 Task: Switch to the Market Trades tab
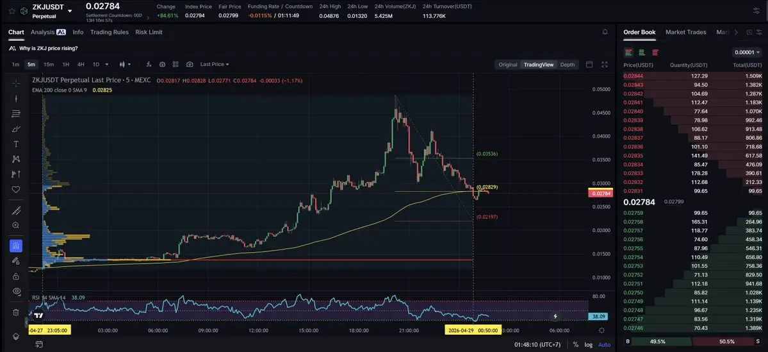(x=686, y=32)
